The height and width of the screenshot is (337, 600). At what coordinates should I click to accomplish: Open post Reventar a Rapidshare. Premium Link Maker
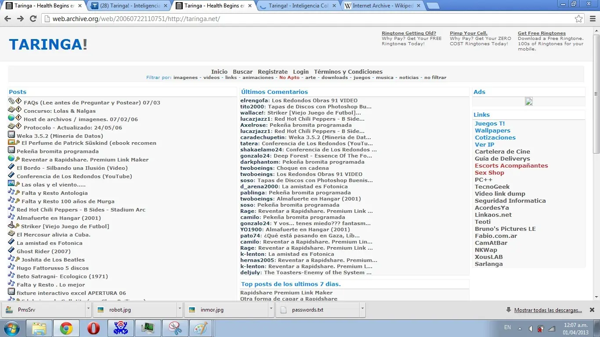point(85,160)
